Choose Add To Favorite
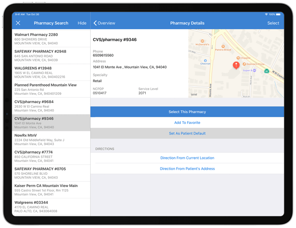 (187, 123)
